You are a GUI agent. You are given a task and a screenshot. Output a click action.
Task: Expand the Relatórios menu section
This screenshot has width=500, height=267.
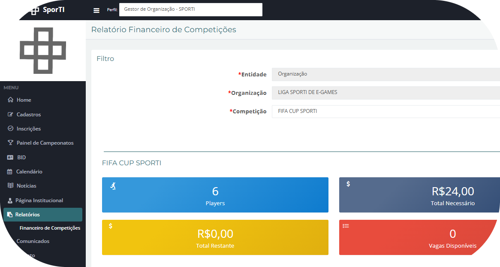click(42, 215)
